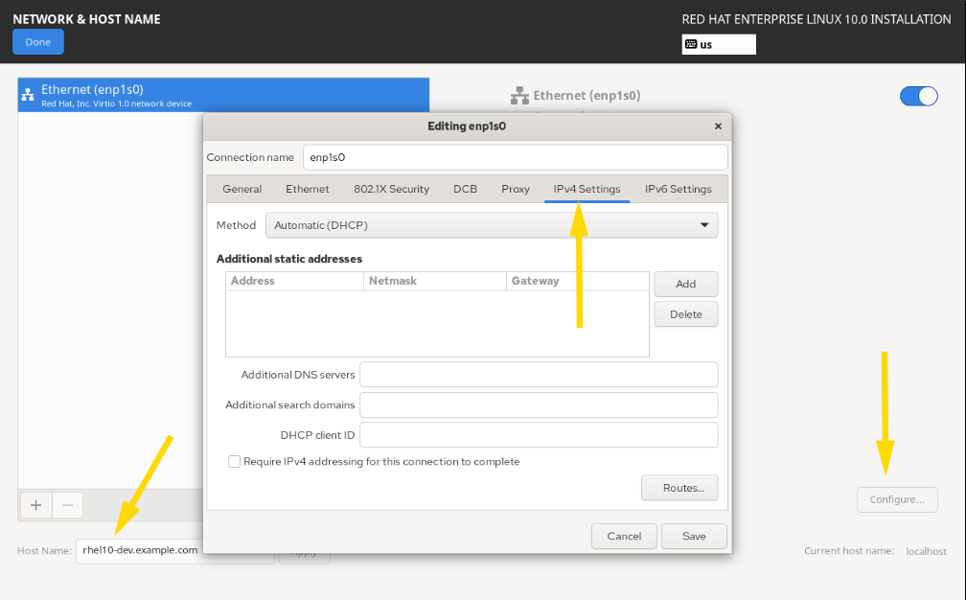
Task: Click the Done button
Action: coord(38,42)
